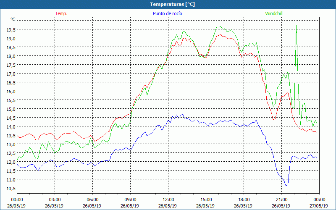This screenshot has width=336, height=210.
Task: Select the red 'Temp.' legend label
Action: click(x=61, y=13)
